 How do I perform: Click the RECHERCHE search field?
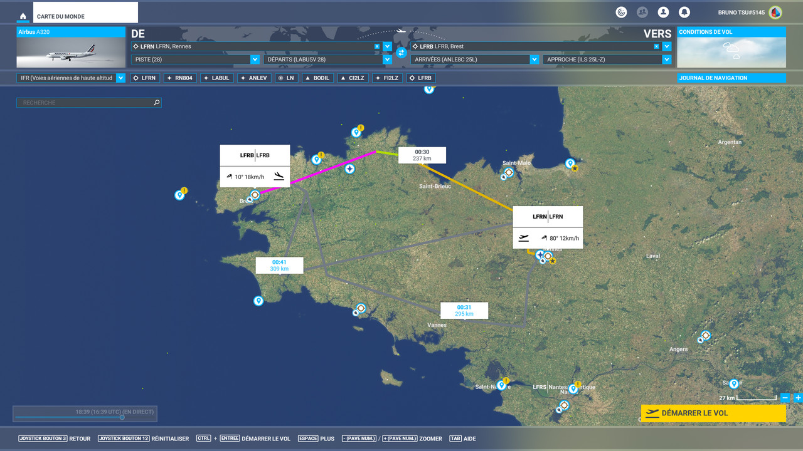click(x=88, y=103)
